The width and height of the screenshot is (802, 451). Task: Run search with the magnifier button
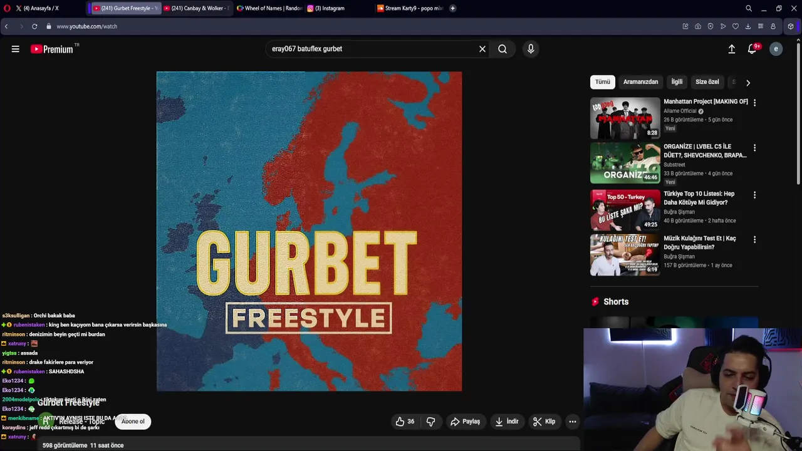[503, 49]
